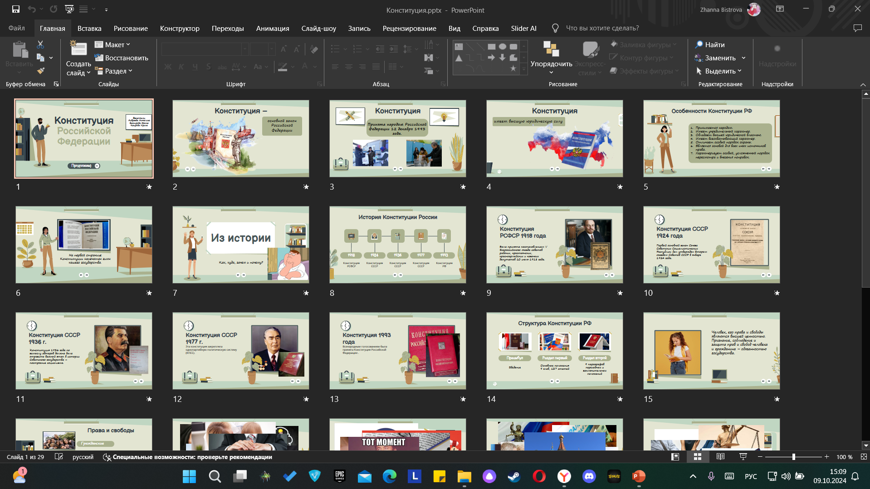This screenshot has width=870, height=489.
Task: Expand the Макет layout dropdown
Action: pos(112,44)
